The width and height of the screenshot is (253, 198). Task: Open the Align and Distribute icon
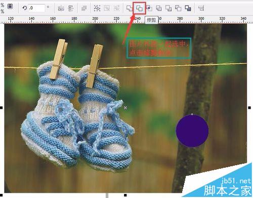pyautogui.click(x=201, y=8)
